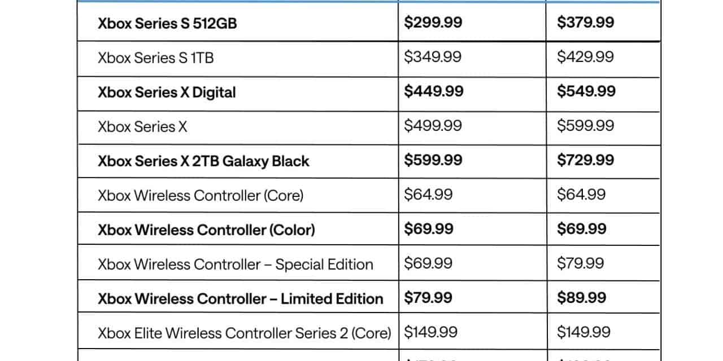This screenshot has height=361, width=723.
Task: Select the $499.99 Xbox Series X price
Action: pos(433,126)
